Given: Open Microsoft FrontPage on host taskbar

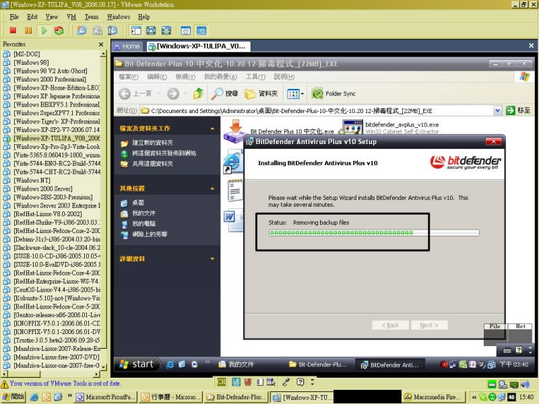Looking at the screenshot, I should tap(106, 397).
